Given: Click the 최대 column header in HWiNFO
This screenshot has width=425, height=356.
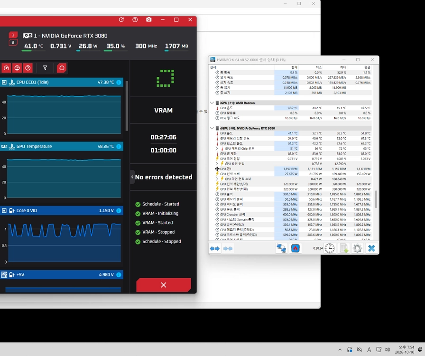Looking at the screenshot, I should 335,67.
